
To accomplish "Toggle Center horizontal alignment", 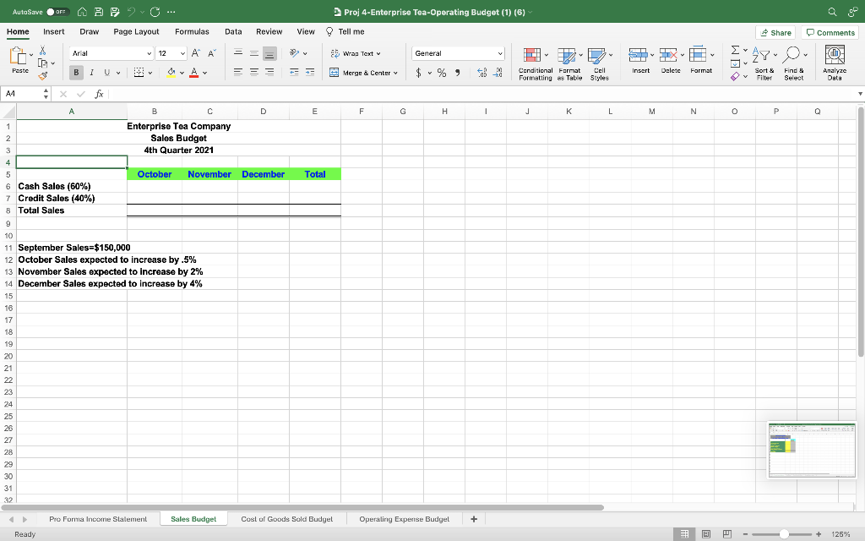I will pos(253,73).
